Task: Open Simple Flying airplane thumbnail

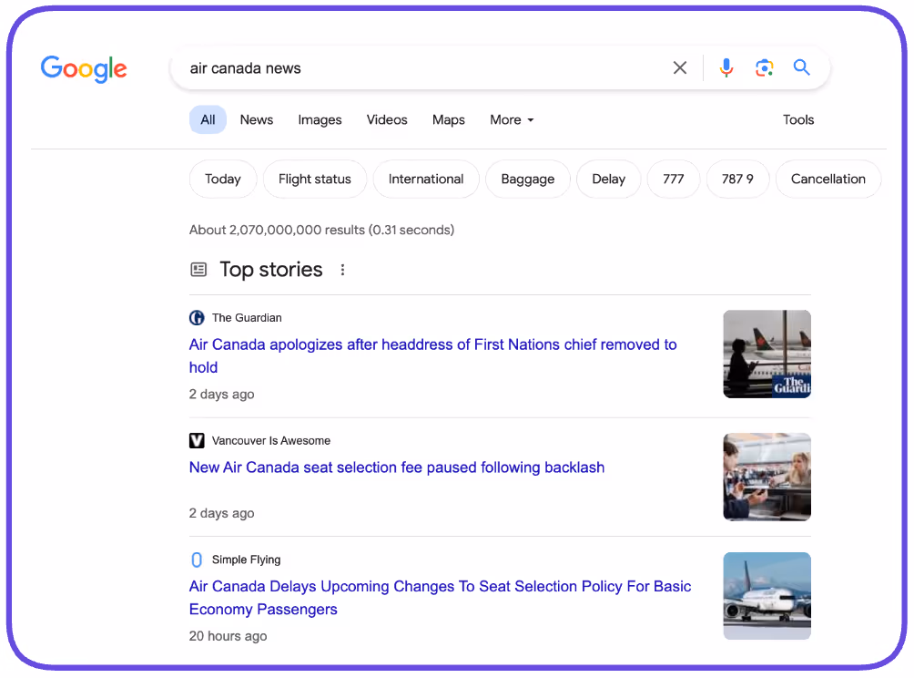Action: pos(767,596)
